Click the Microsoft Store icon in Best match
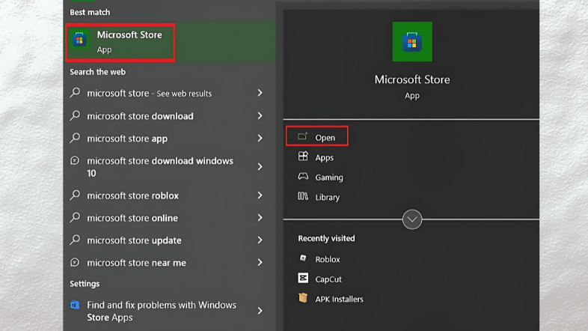 click(x=79, y=41)
